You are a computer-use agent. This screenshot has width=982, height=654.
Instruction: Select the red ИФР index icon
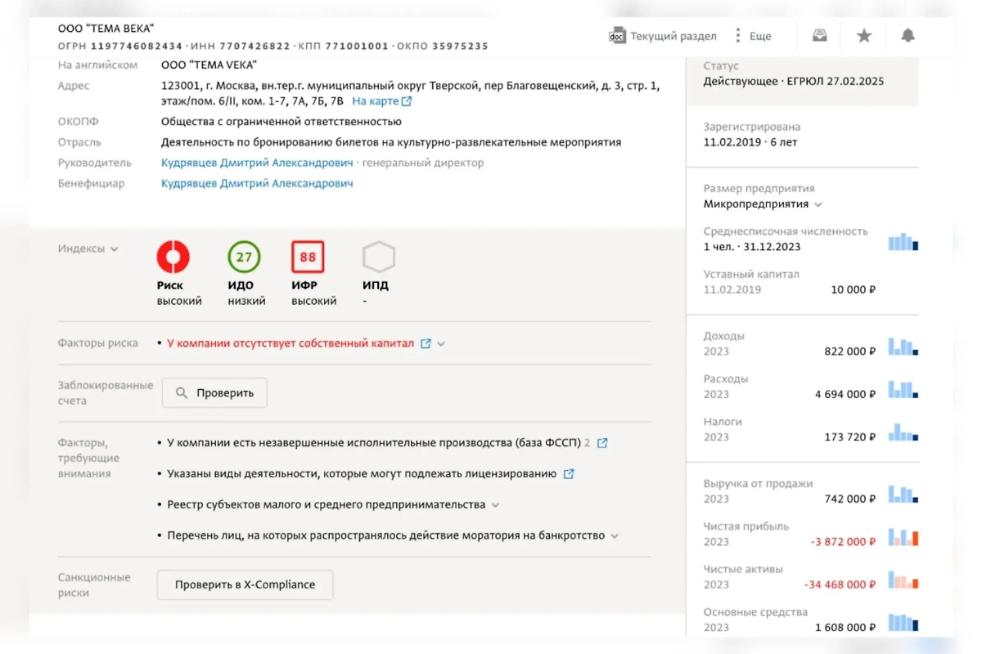click(x=307, y=258)
